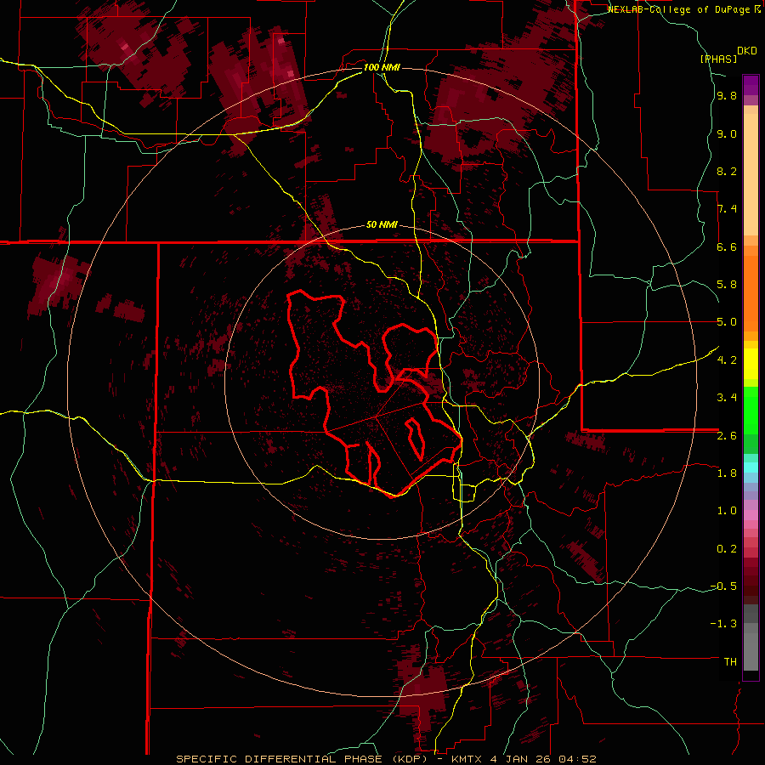Pick the dark orange color bar segment
This screenshot has width=765, height=765.
tap(751, 293)
